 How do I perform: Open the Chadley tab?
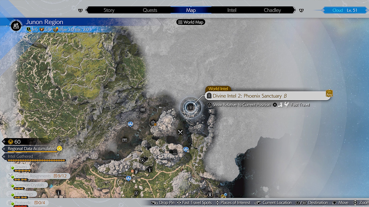[272, 10]
